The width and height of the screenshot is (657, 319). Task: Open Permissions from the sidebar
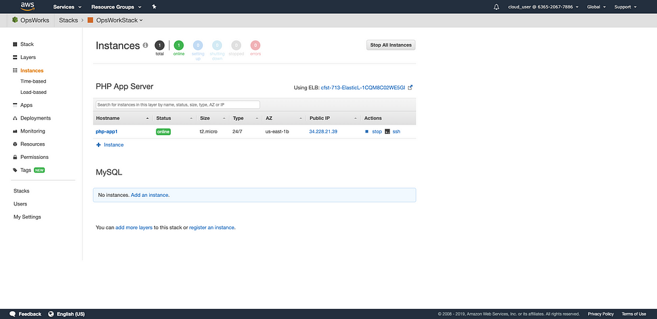click(x=34, y=157)
